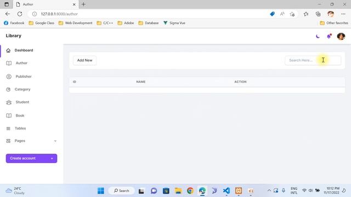Screen dimensions: 351x197
Task: Open Visual Studio Code from taskbar
Action: pos(227,191)
